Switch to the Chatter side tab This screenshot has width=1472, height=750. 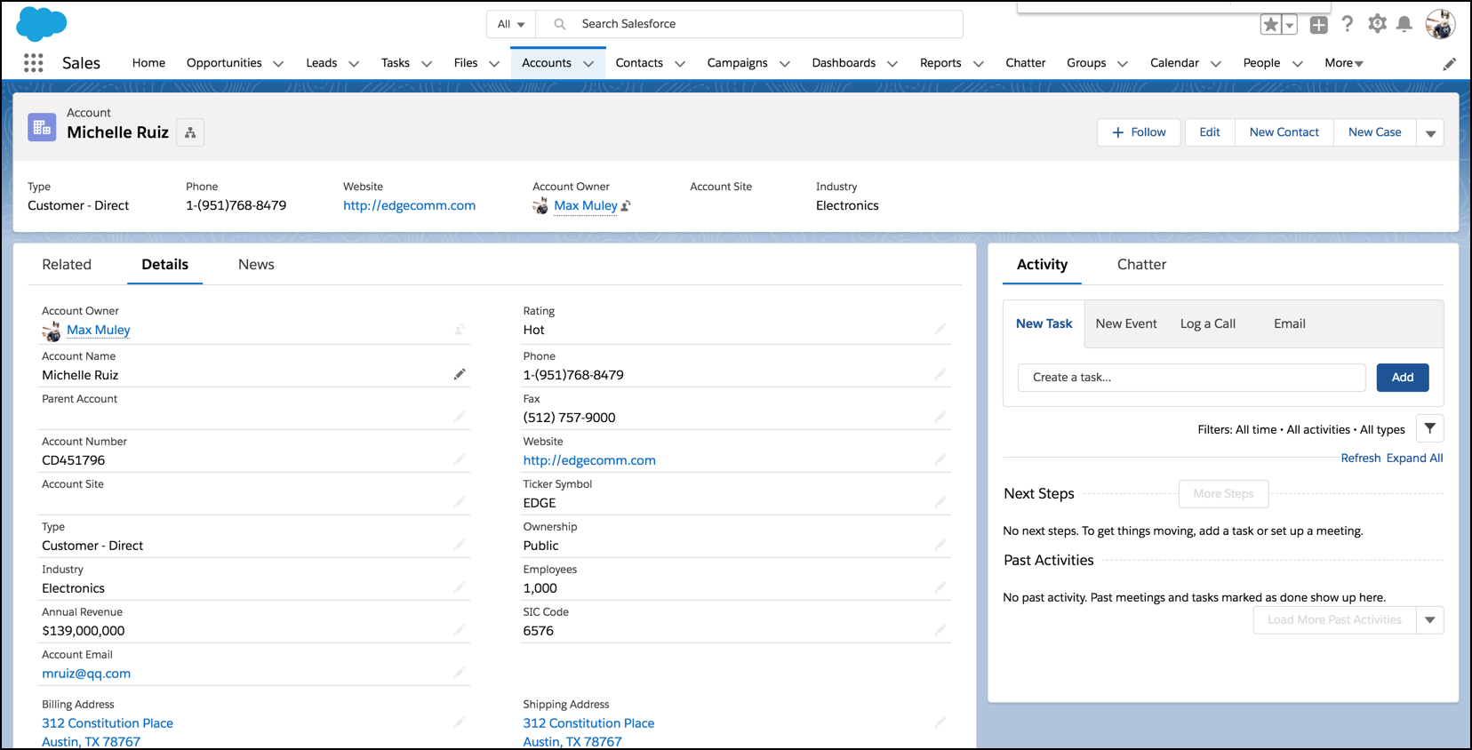coord(1141,265)
